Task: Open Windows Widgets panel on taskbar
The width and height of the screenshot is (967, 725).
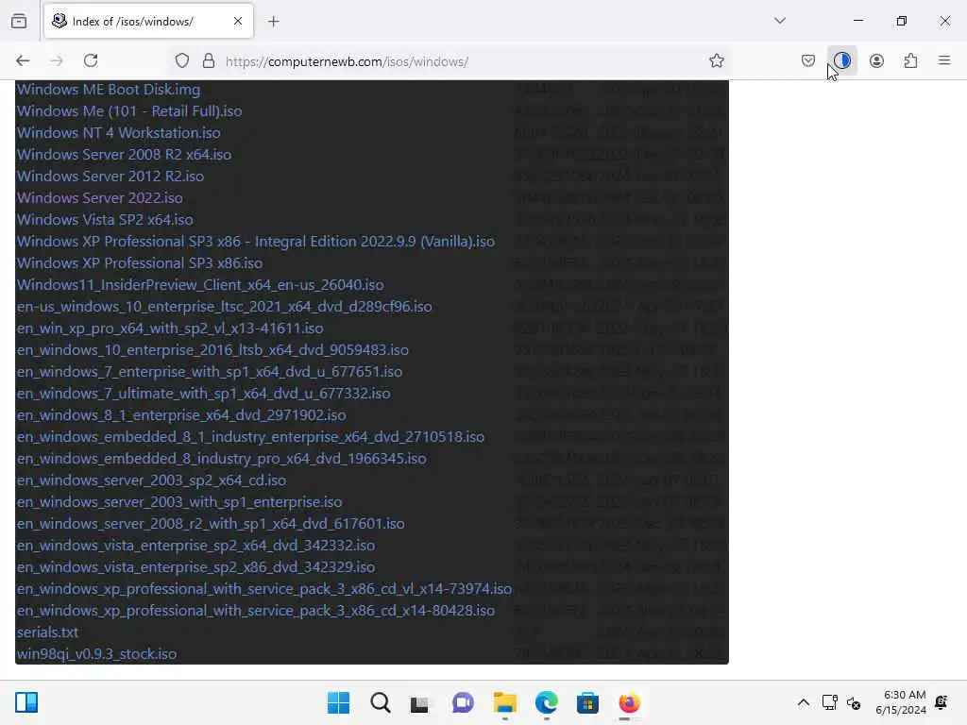Action: (26, 702)
